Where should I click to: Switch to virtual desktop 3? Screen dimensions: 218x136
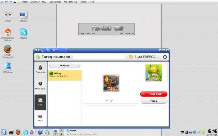[x=56, y=134]
